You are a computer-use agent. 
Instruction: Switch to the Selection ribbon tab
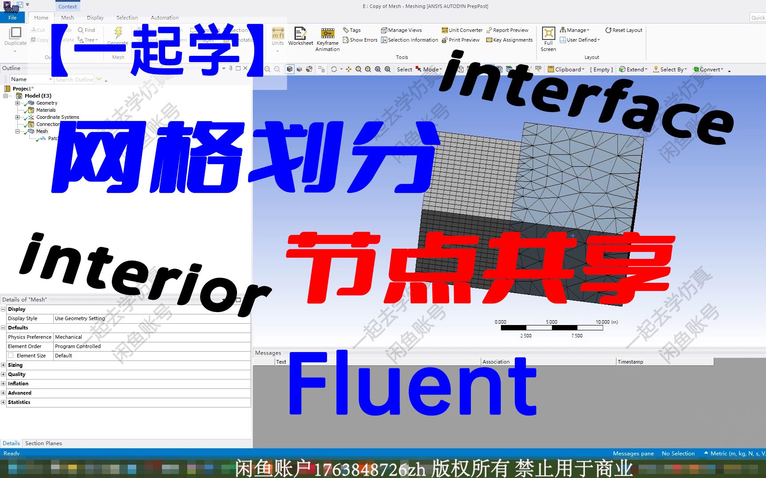click(x=127, y=18)
